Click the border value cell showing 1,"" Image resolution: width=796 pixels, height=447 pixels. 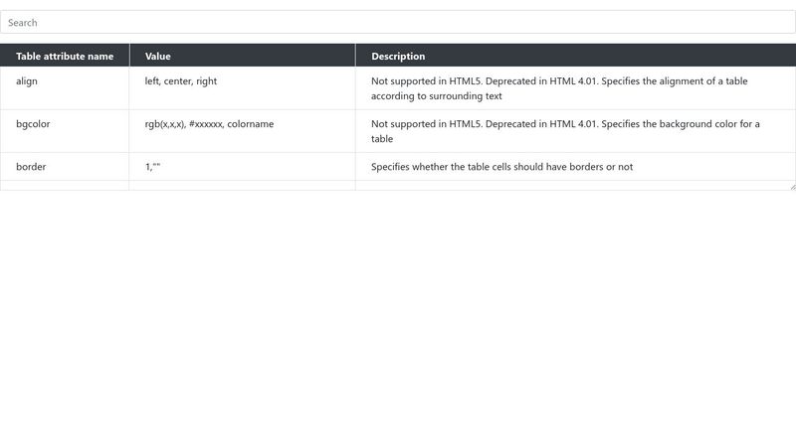coord(242,167)
